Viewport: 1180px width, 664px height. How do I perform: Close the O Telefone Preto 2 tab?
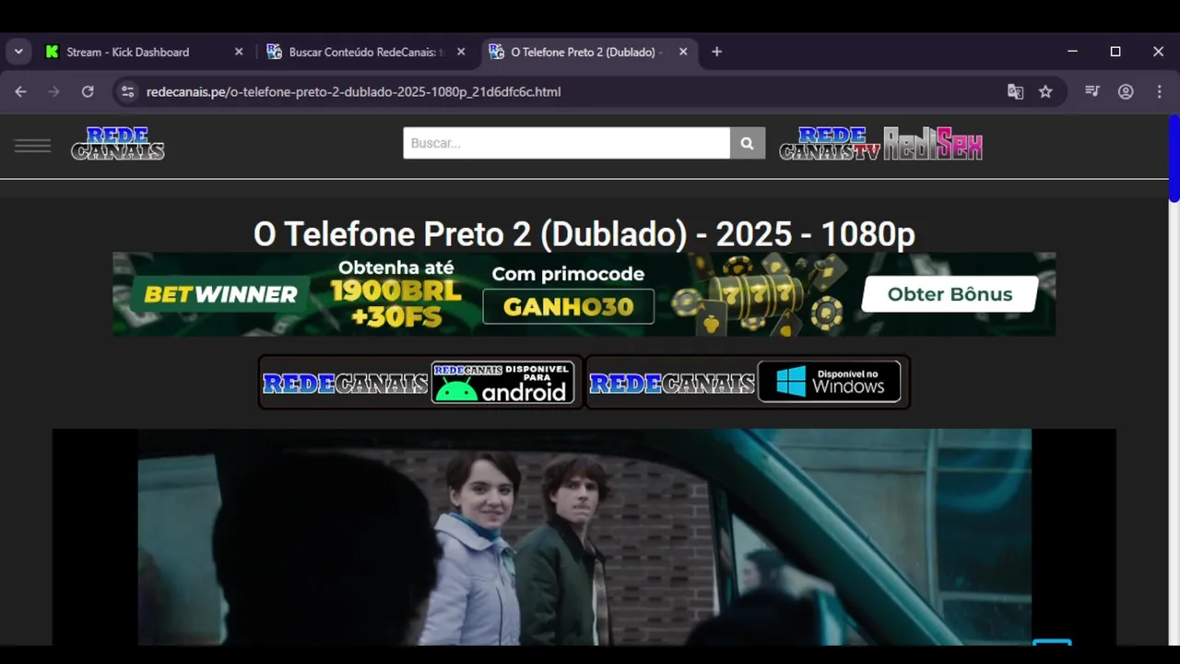coord(683,52)
